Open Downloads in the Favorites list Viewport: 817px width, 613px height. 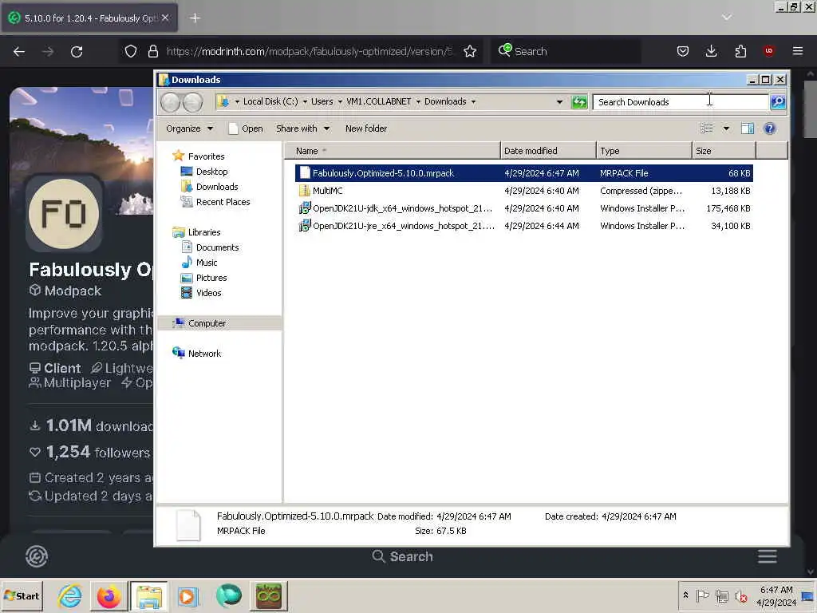(x=217, y=187)
